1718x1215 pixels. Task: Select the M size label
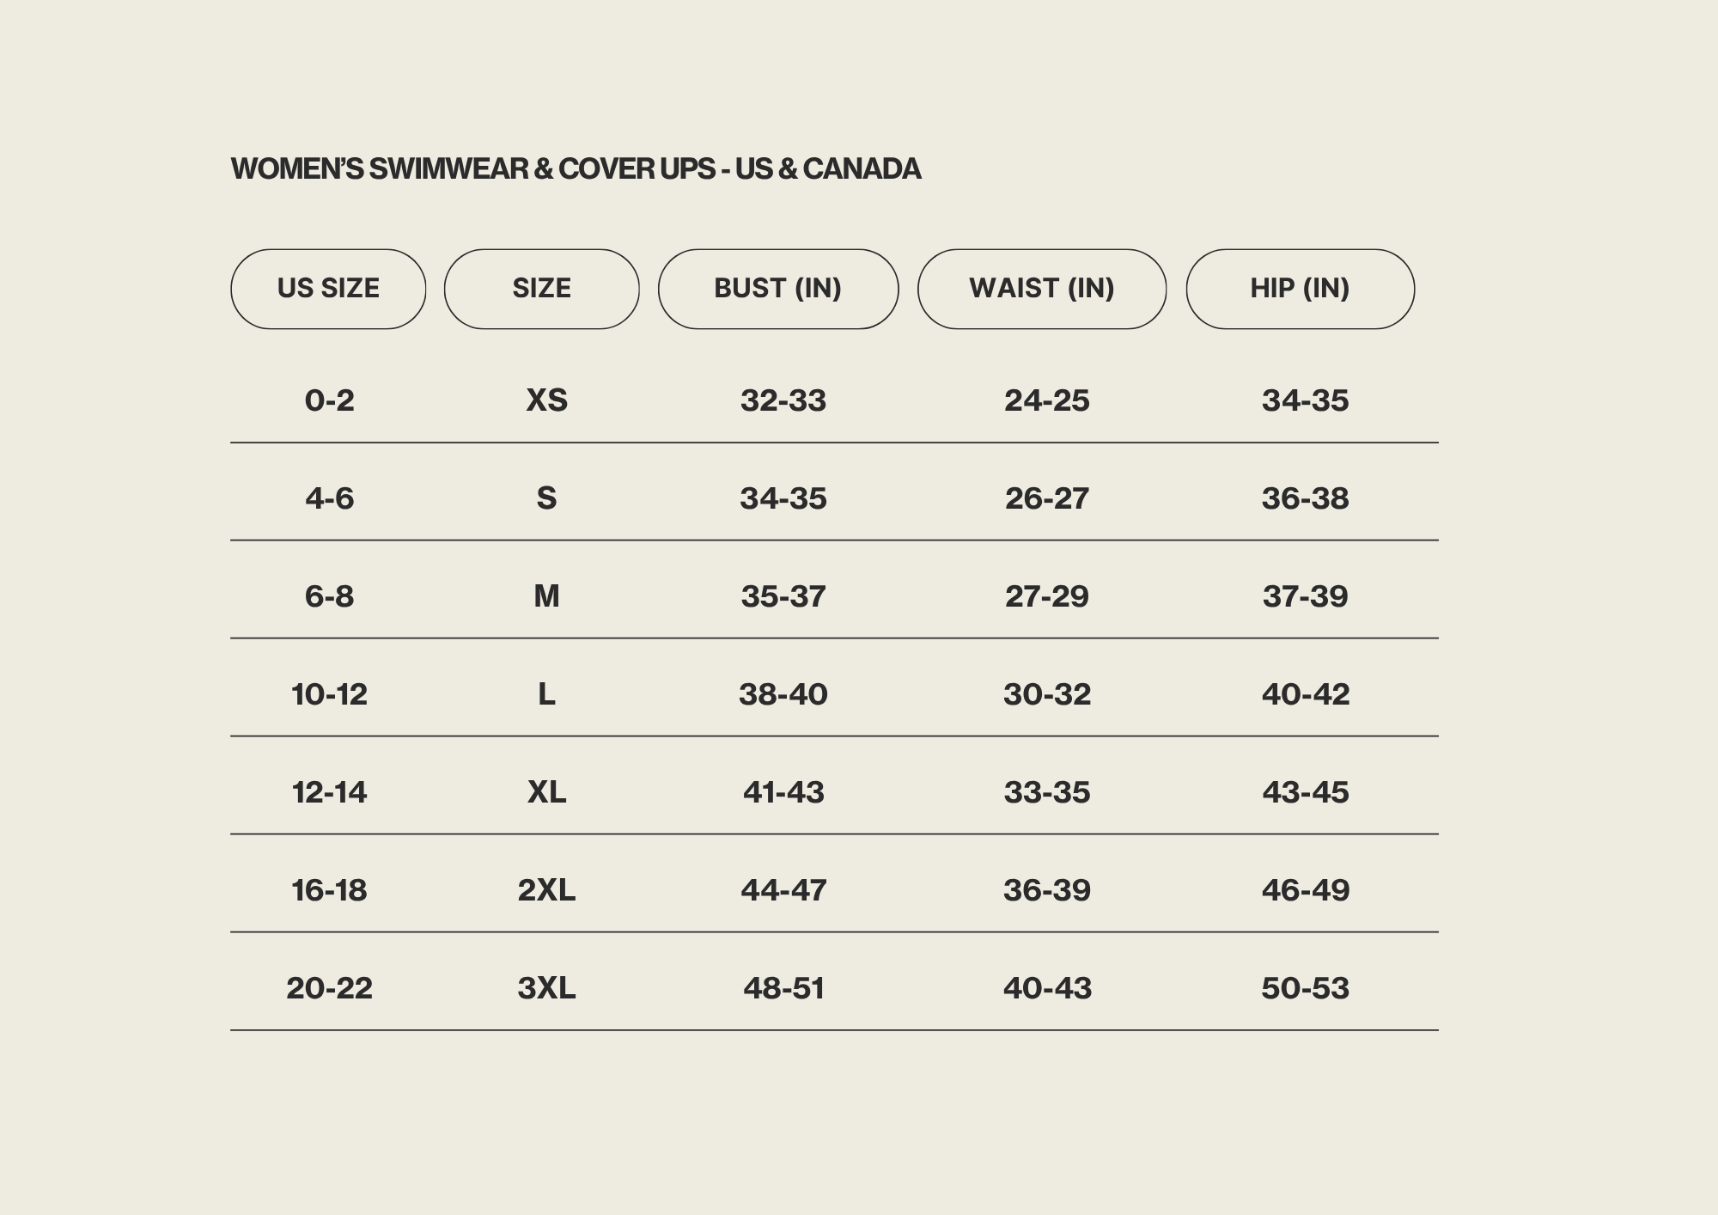tap(546, 596)
